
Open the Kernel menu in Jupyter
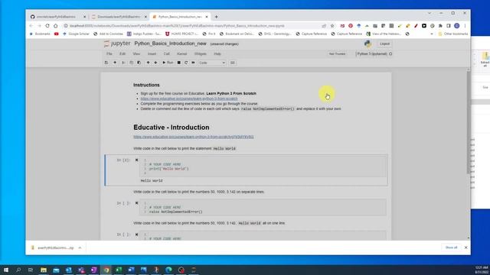coord(182,54)
